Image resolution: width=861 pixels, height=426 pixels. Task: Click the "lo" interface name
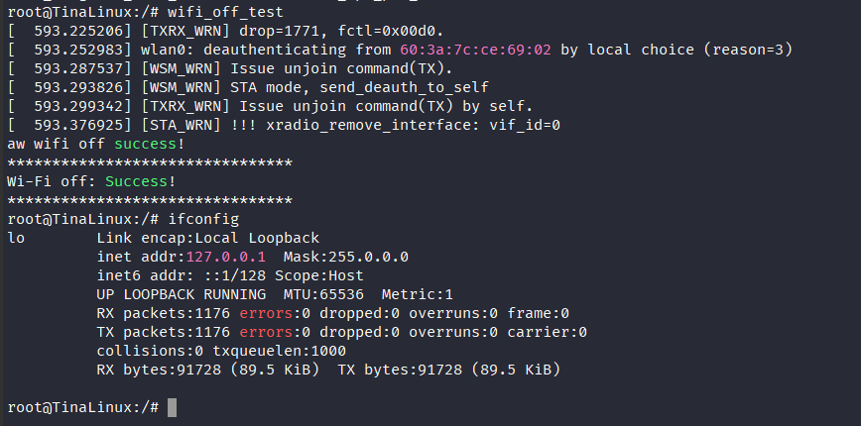[x=16, y=238]
